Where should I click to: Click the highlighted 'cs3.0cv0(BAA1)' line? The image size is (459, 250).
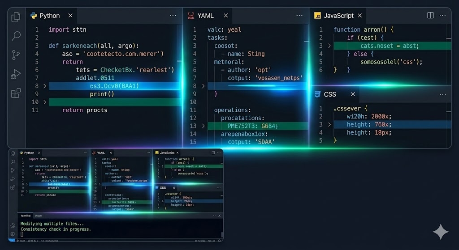tap(114, 86)
